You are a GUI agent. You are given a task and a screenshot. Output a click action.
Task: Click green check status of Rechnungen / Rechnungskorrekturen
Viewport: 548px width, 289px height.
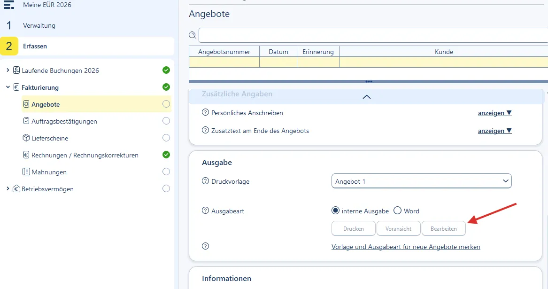(166, 154)
